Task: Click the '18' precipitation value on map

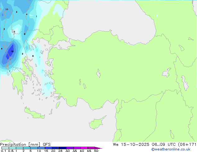Action: click(12, 51)
